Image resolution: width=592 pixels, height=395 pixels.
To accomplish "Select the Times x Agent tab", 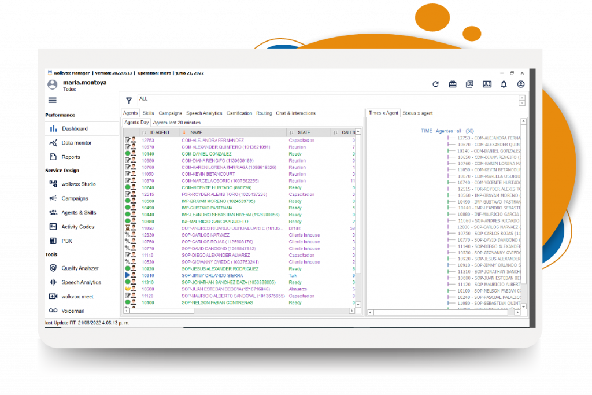I will click(x=383, y=113).
